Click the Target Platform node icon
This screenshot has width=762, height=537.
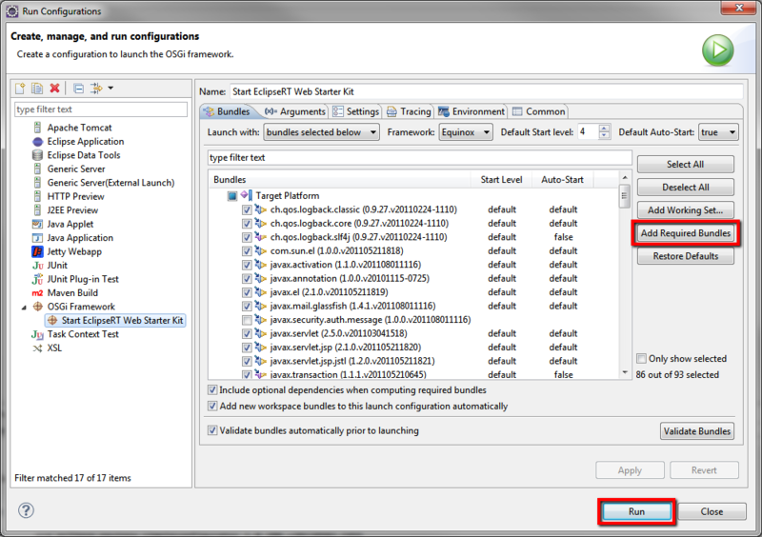click(x=248, y=195)
